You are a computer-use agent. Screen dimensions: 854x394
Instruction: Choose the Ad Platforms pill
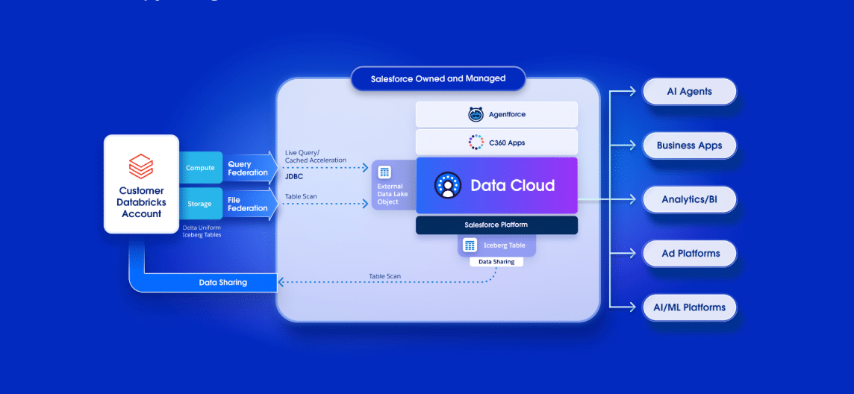(689, 253)
